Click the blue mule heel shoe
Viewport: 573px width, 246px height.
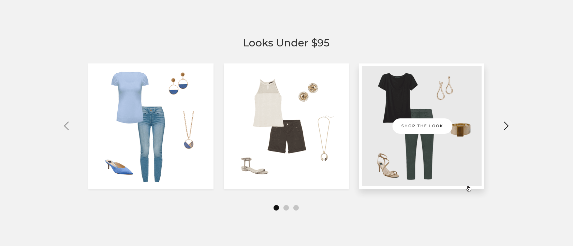coord(119,167)
